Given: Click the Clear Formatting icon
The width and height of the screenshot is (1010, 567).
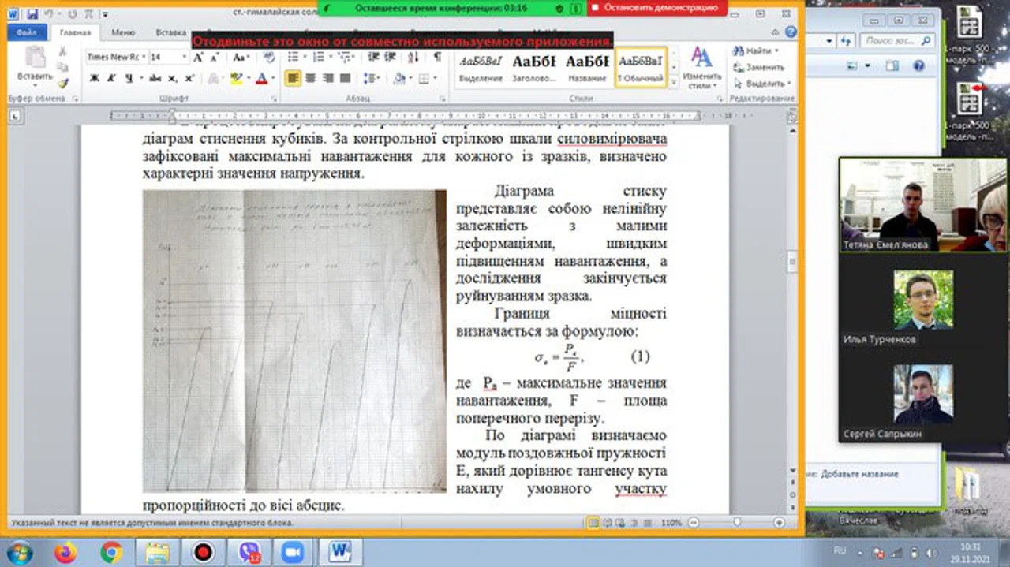Looking at the screenshot, I should click(x=268, y=57).
